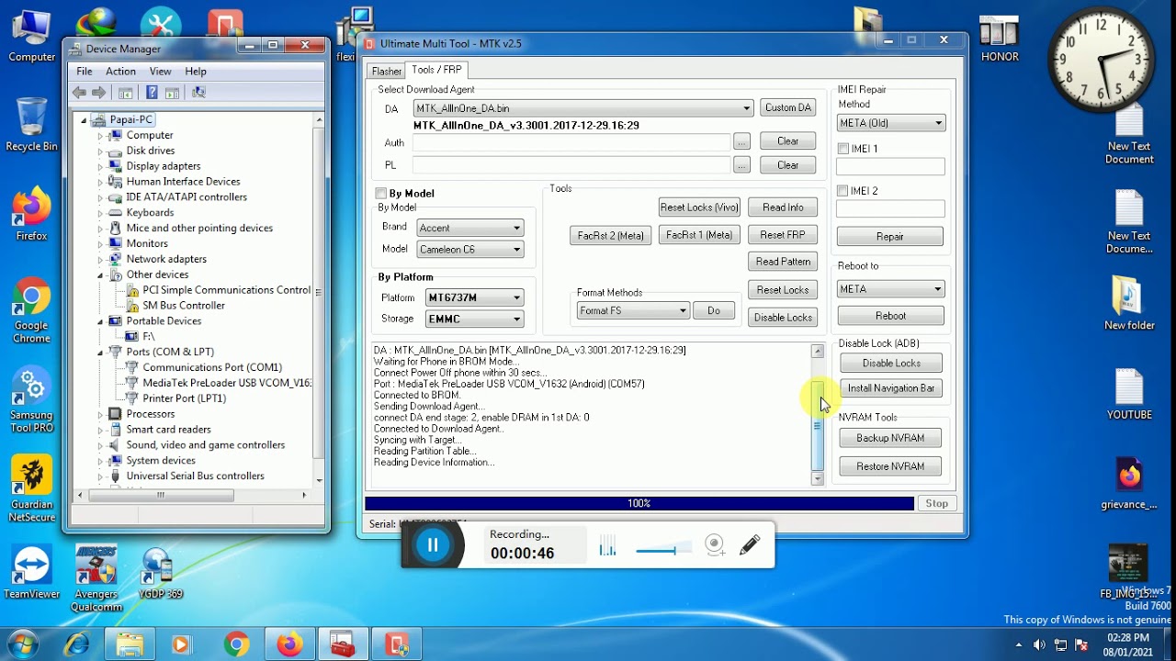Open the IMEI Repair Method dropdown
The height and width of the screenshot is (661, 1176).
click(890, 123)
